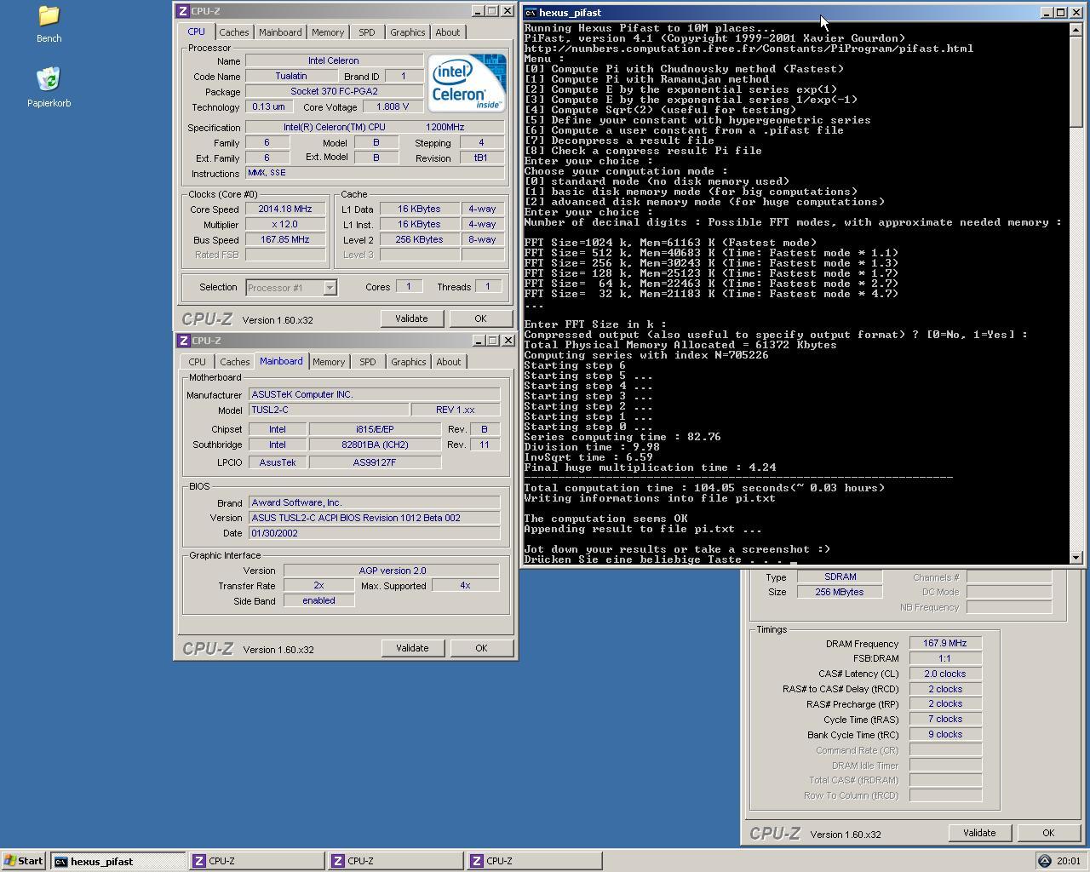
Task: Click the CPU-Z title icon in Mainboard window
Action: [x=183, y=341]
